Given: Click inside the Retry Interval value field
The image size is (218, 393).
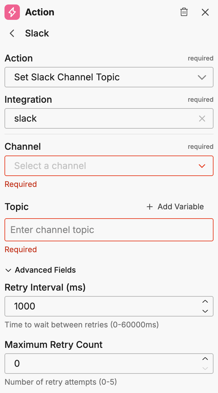Looking at the screenshot, I should pyautogui.click(x=96, y=306).
